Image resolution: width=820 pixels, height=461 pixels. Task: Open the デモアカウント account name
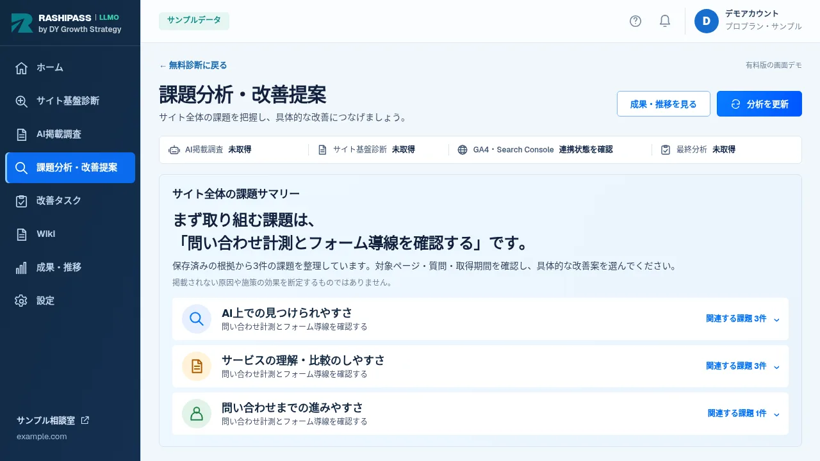[752, 13]
